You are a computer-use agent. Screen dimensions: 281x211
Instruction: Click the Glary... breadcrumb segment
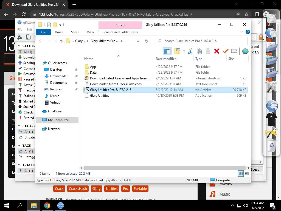pos(80,41)
